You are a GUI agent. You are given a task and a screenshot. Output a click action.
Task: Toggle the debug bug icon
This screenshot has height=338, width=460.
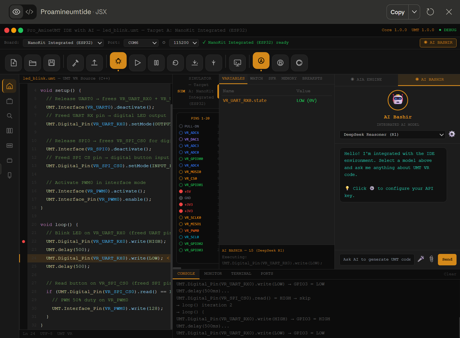[118, 61]
